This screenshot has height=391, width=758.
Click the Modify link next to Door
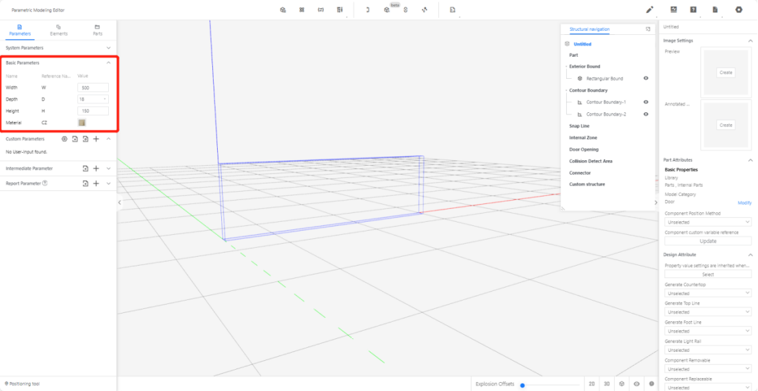pyautogui.click(x=744, y=203)
